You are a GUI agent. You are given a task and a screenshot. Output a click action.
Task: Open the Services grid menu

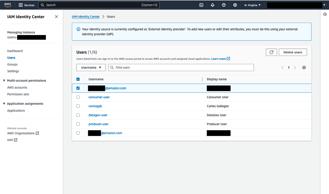click(x=26, y=5)
